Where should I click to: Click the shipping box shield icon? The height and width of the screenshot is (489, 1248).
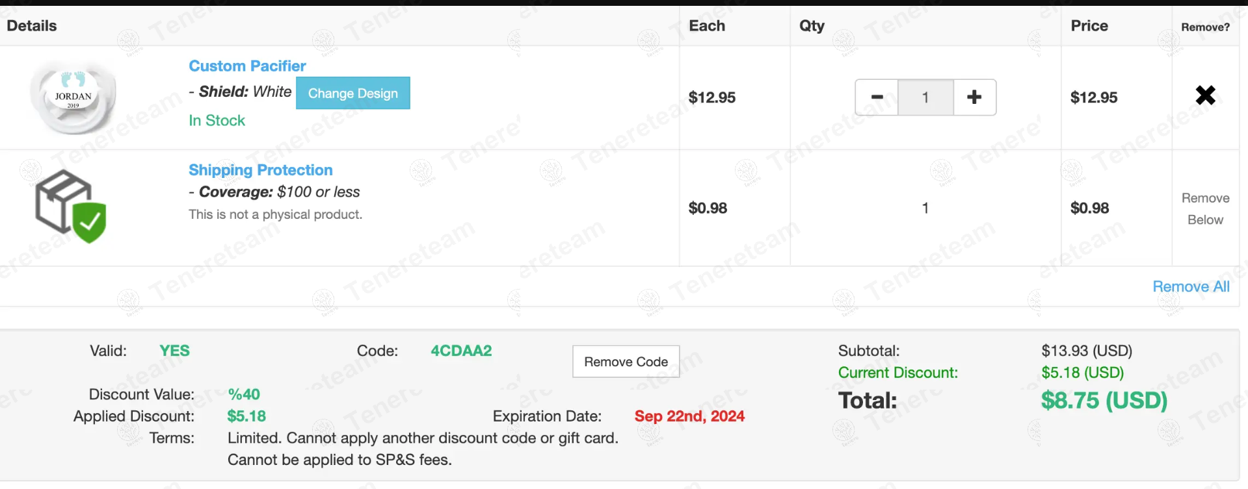70,207
